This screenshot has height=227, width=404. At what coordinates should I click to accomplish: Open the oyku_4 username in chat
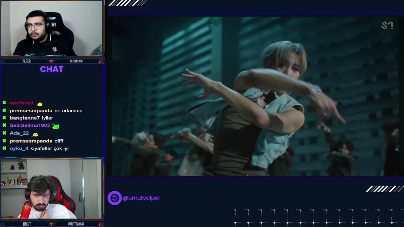(x=19, y=148)
